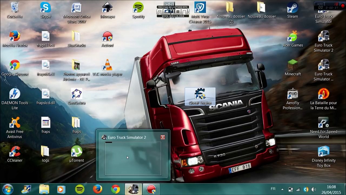This screenshot has width=346, height=195.
Task: Close the Euro Truck Simulator 2 preview
Action: click(x=163, y=137)
